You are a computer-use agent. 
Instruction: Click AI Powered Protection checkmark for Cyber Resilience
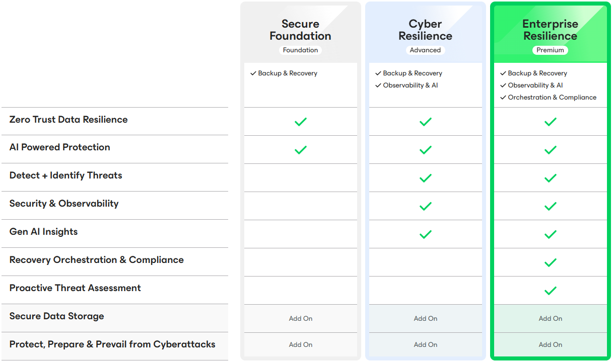pos(426,150)
